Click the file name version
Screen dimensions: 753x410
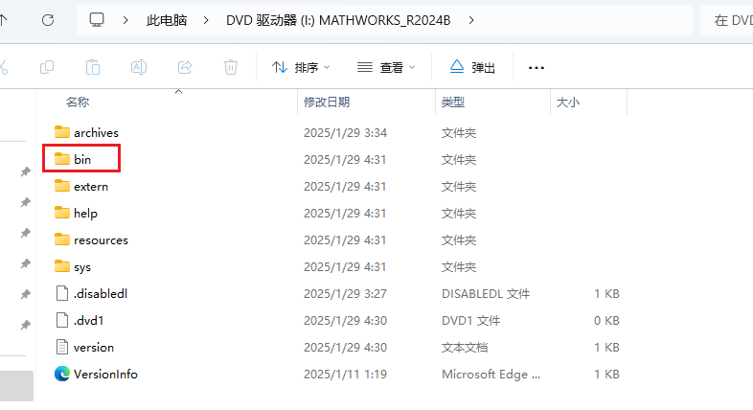click(x=94, y=347)
